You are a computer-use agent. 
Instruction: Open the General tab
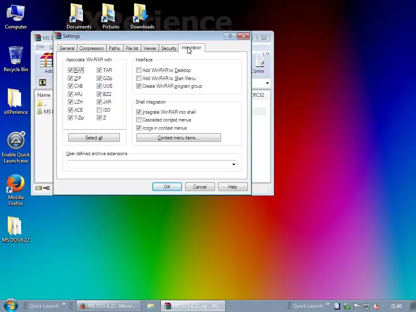pyautogui.click(x=67, y=48)
